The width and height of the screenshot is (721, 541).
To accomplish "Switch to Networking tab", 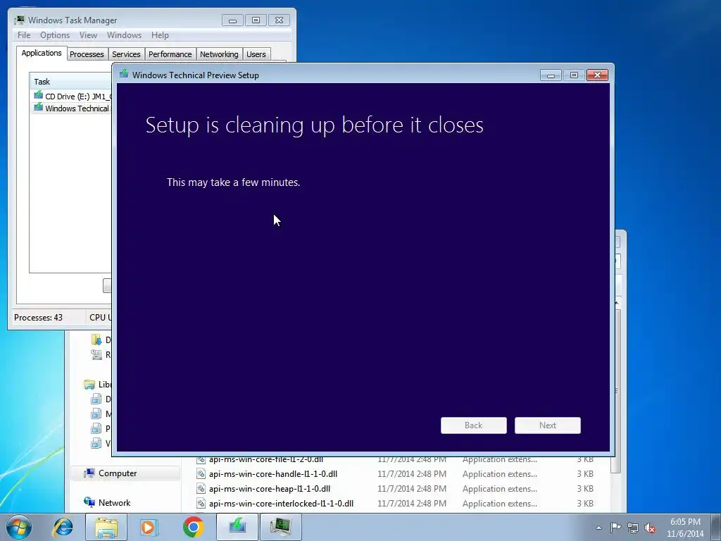I will (219, 54).
